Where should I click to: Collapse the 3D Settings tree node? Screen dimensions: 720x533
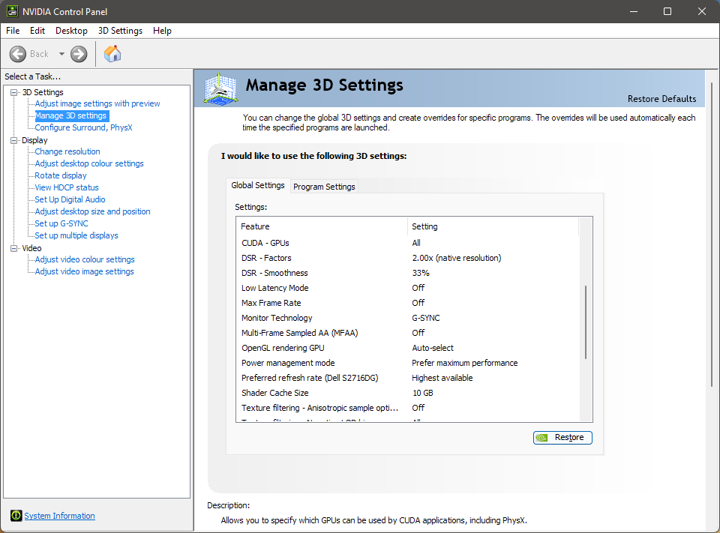(14, 92)
